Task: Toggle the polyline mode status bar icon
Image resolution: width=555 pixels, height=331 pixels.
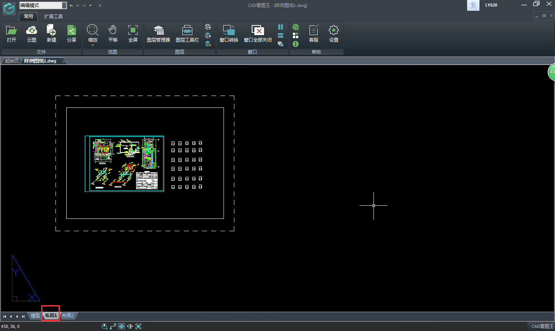Action: (113, 326)
